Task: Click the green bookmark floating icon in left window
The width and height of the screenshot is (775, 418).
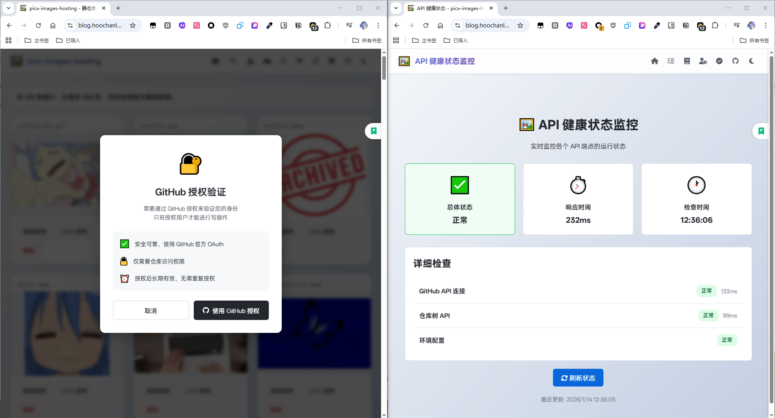Action: click(x=374, y=131)
